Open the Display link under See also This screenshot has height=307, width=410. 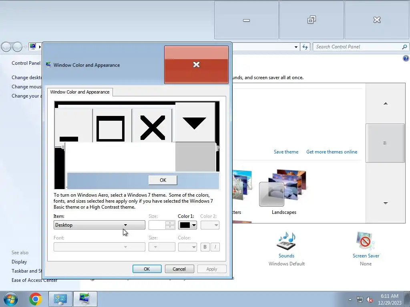pyautogui.click(x=19, y=262)
